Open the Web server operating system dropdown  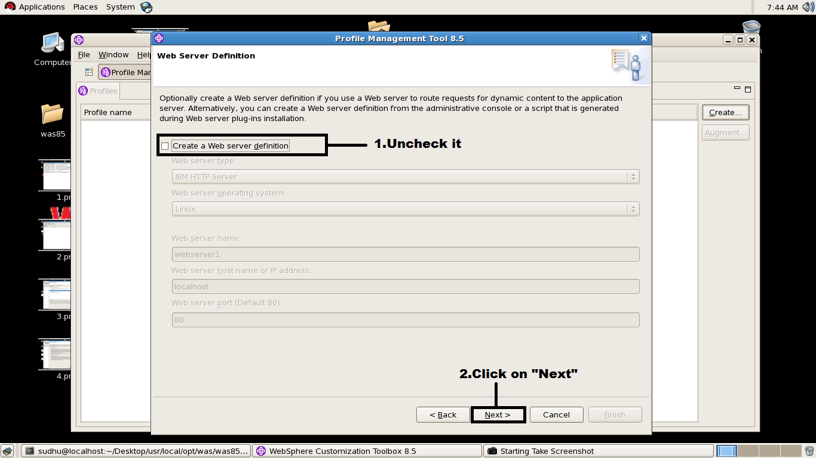click(632, 209)
